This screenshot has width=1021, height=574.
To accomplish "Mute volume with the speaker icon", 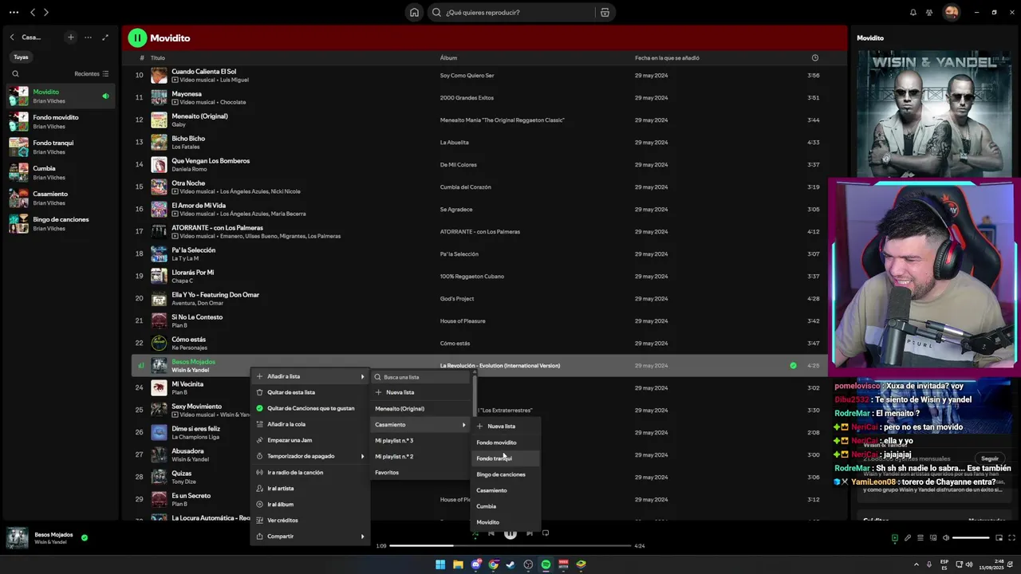I will (x=946, y=538).
